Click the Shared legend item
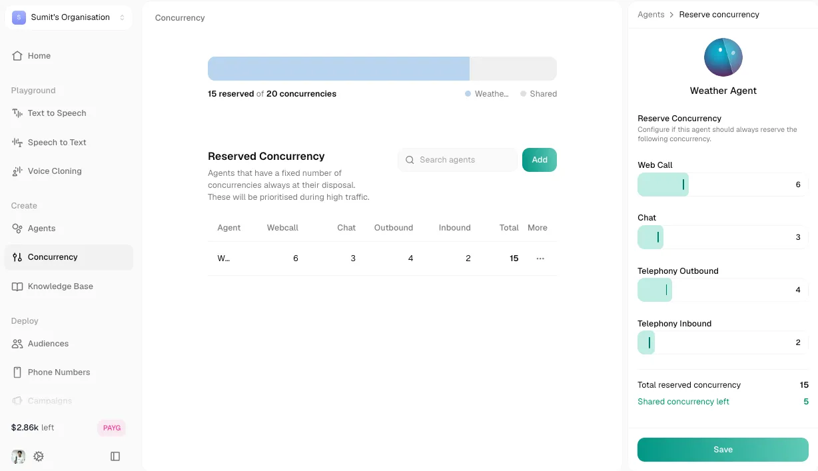This screenshot has width=818, height=471. click(x=539, y=94)
